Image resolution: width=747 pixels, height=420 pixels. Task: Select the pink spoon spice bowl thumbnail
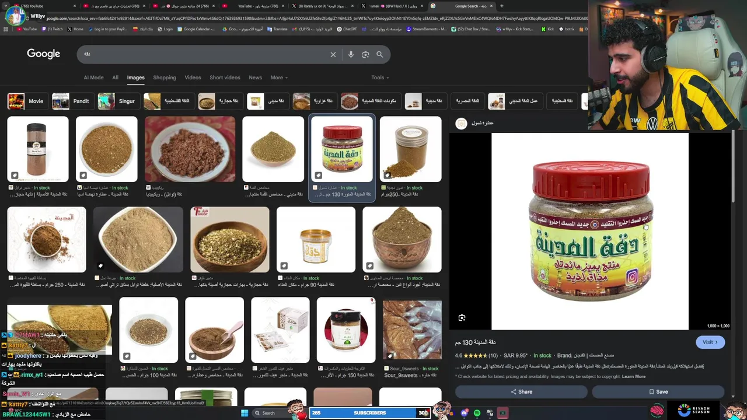tap(214, 330)
